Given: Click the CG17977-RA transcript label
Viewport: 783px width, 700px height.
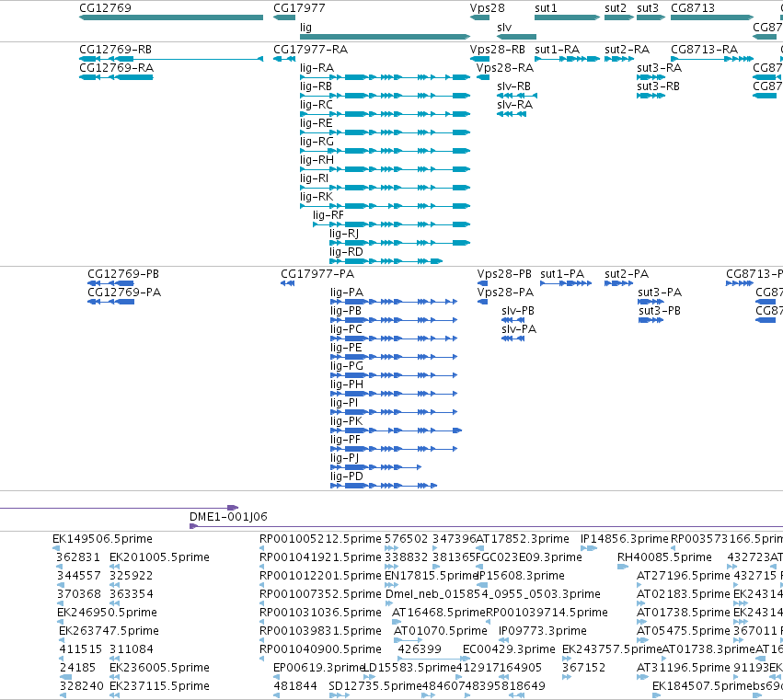Looking at the screenshot, I should click(311, 50).
